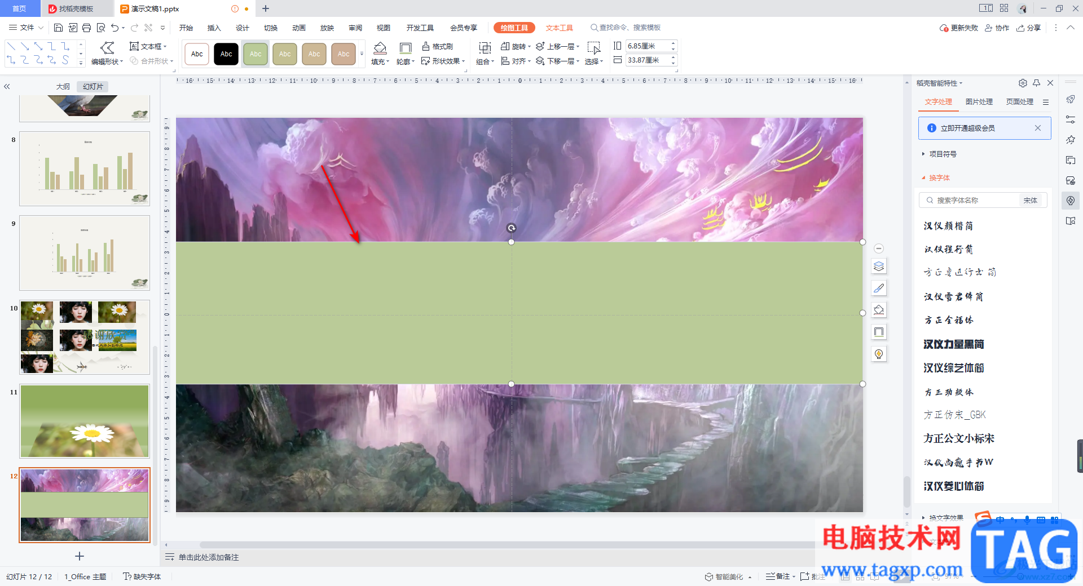Image resolution: width=1083 pixels, height=586 pixels.
Task: Apply the white outlined Abc shape style
Action: coord(197,54)
